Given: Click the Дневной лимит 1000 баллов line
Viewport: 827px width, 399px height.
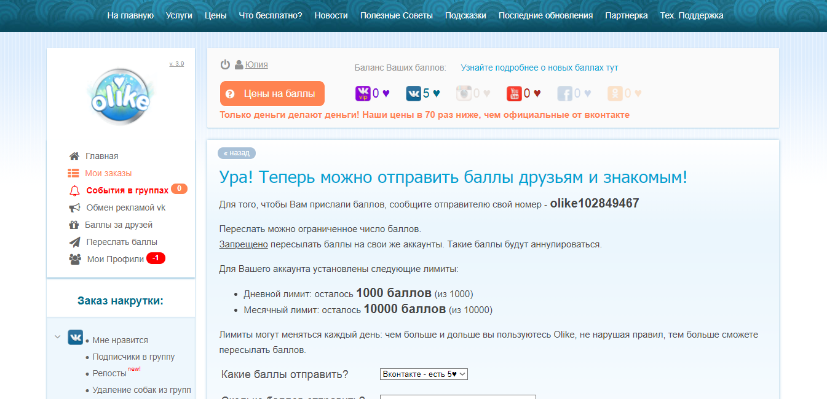Looking at the screenshot, I should [x=358, y=293].
